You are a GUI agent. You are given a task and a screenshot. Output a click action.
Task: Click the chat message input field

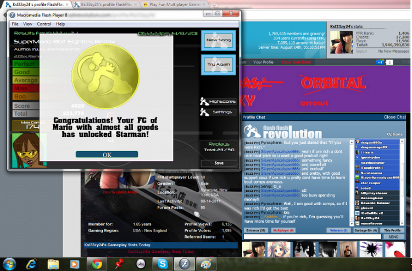click(x=312, y=237)
